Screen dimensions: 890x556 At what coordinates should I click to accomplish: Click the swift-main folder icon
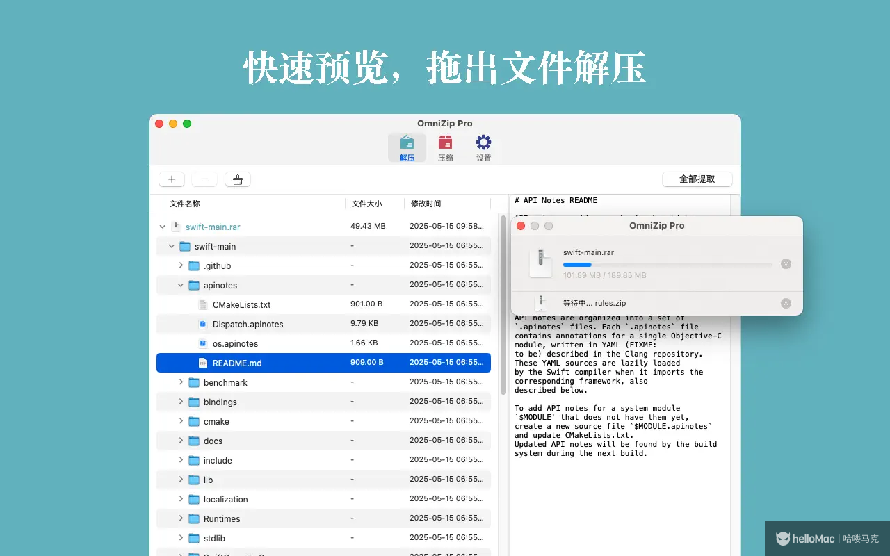[x=185, y=246]
